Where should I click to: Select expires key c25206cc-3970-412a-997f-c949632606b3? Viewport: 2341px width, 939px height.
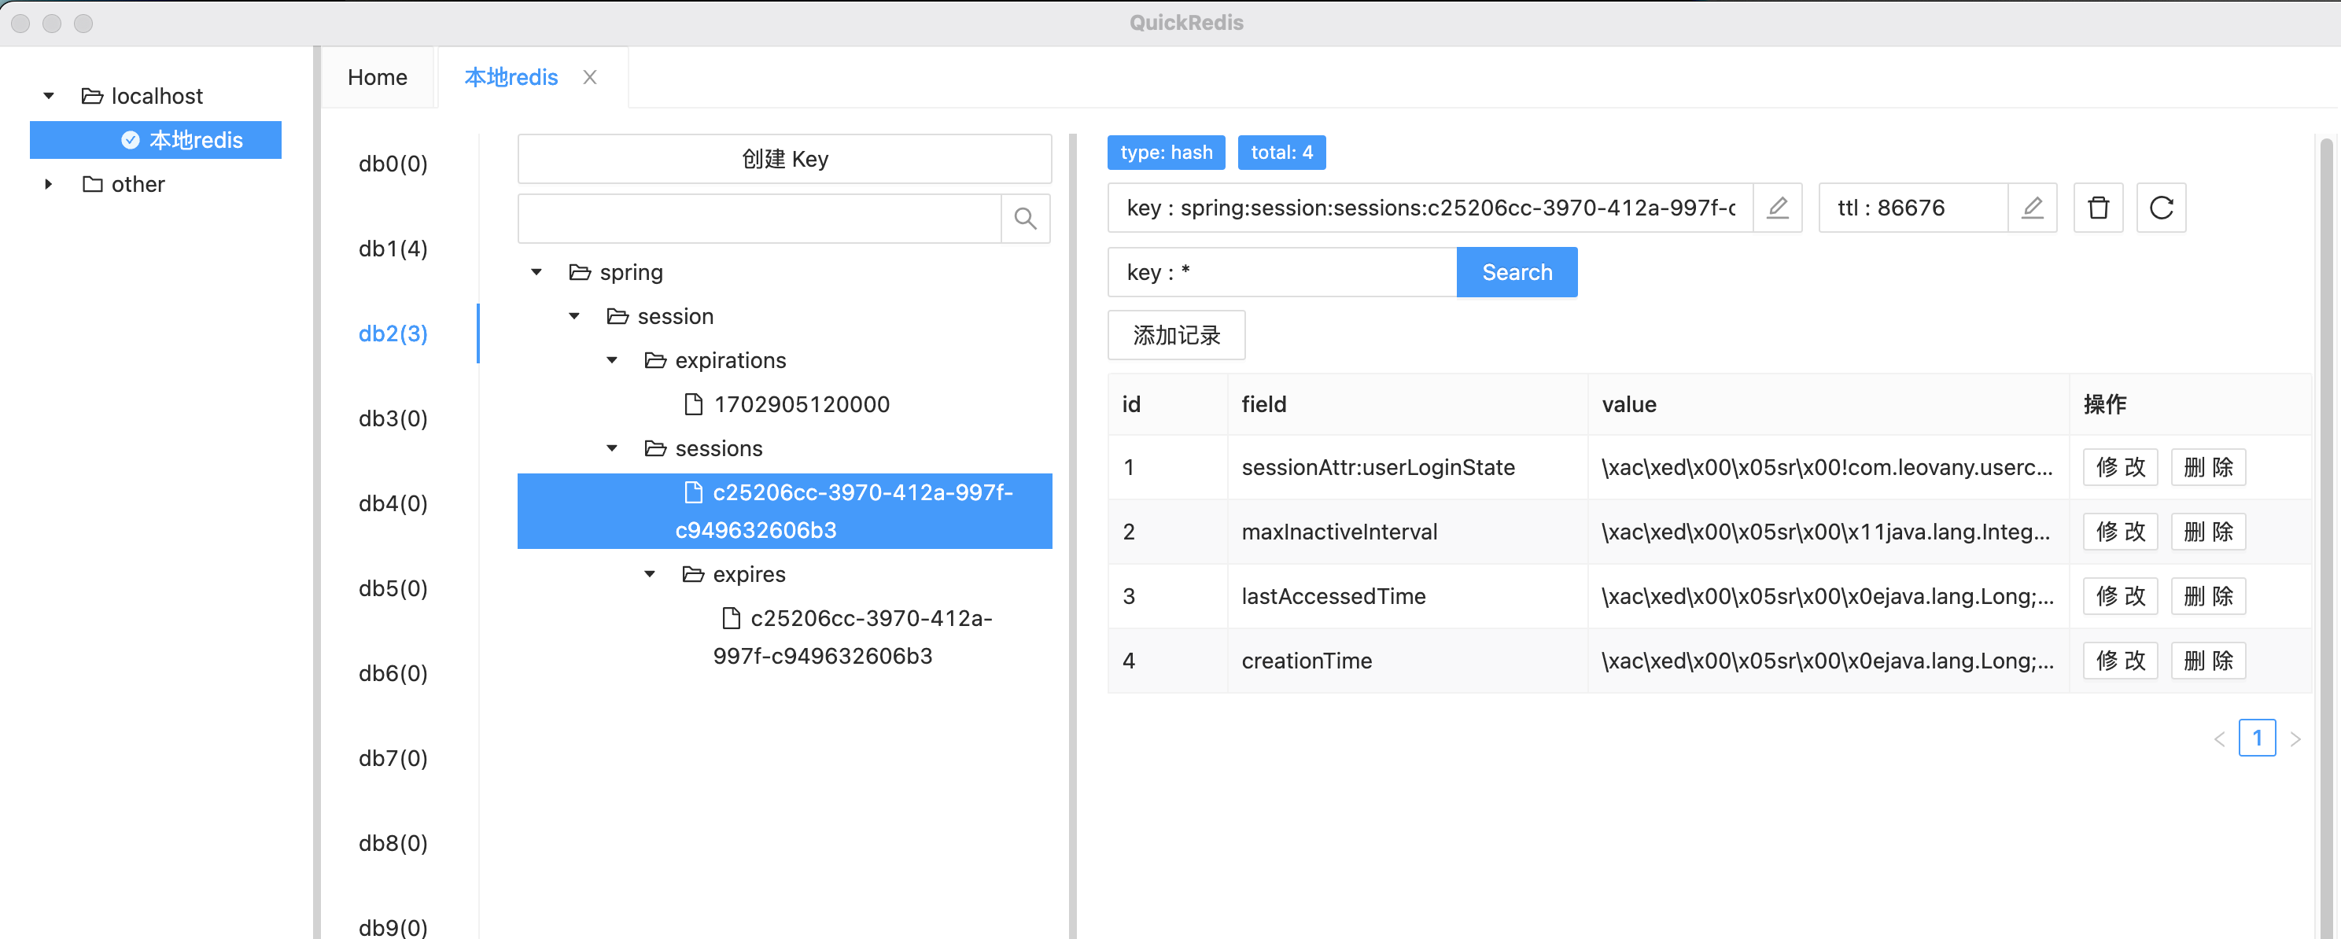pyautogui.click(x=853, y=638)
